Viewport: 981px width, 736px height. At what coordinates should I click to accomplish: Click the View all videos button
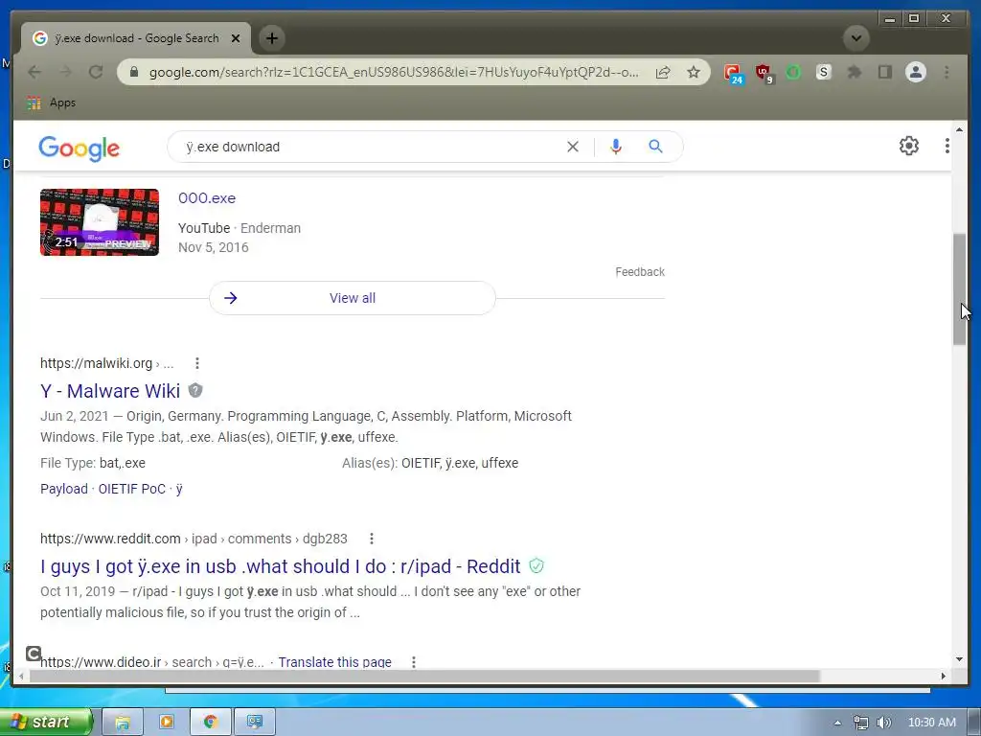point(353,298)
